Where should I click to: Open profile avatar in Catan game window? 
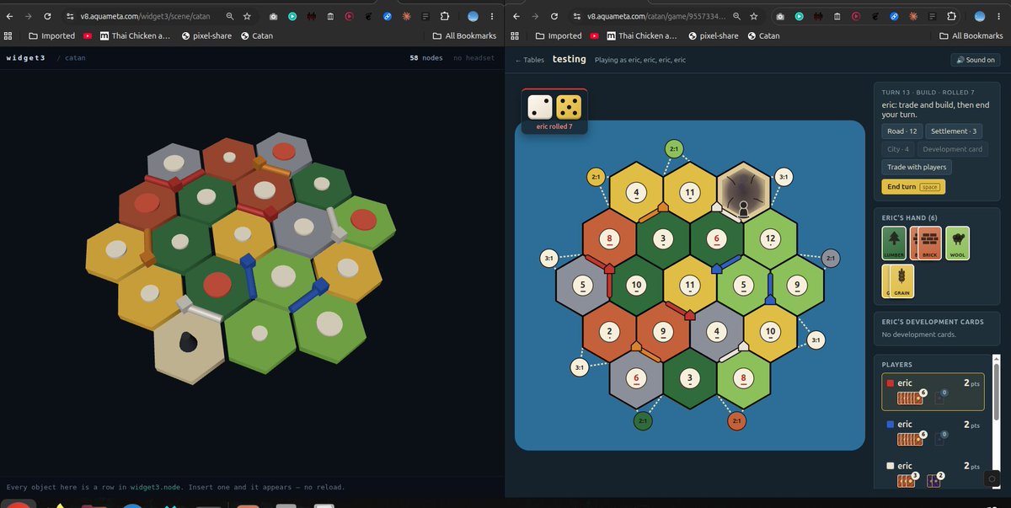tap(979, 16)
